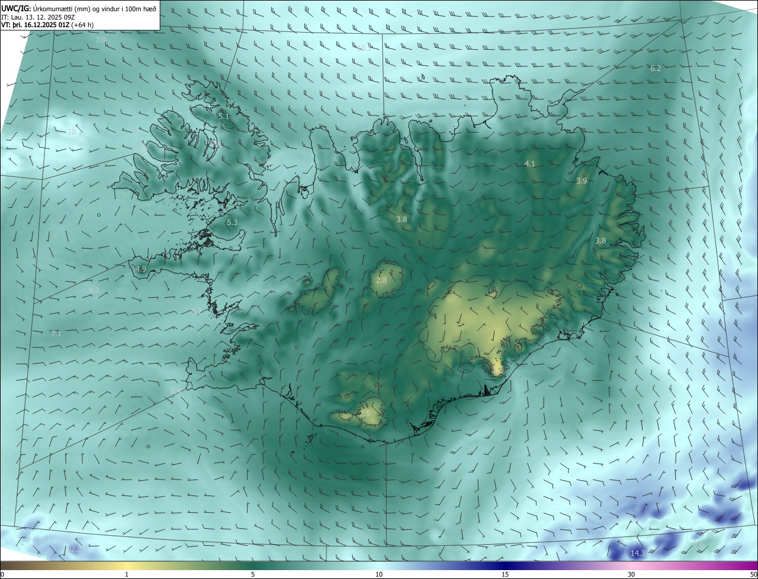Select the 2.8 value on Hofsjökull glacier
Viewport: 758px width, 579px height.
click(381, 280)
